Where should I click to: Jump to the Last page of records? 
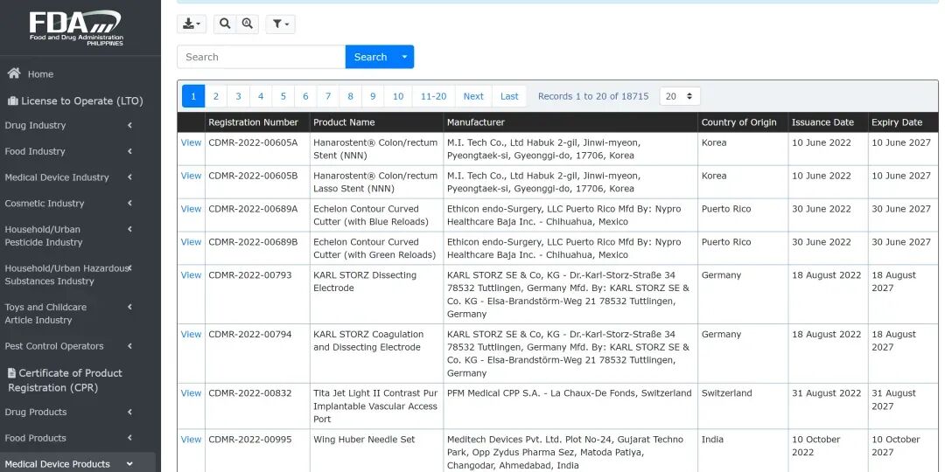pos(509,96)
